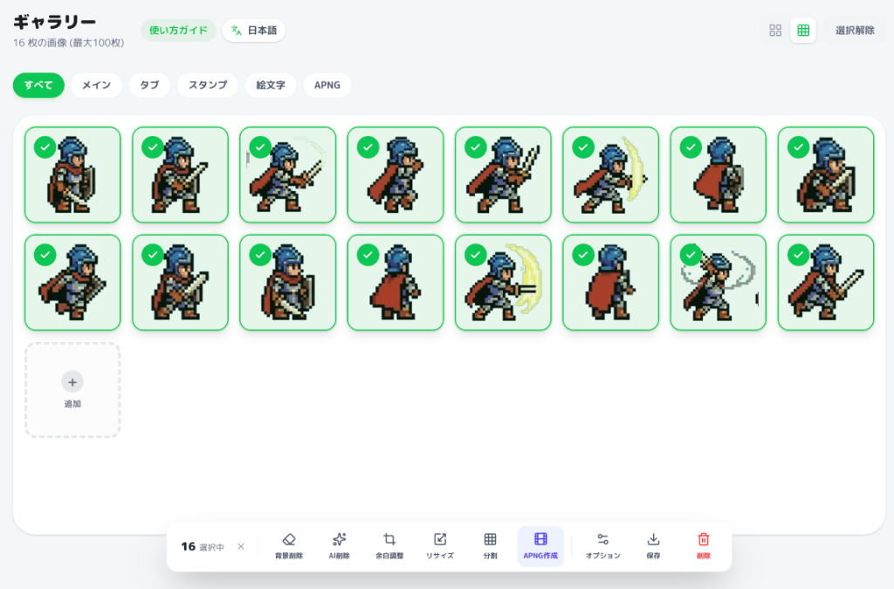This screenshot has height=589, width=894.
Task: Switch to the スタンプ filter tab
Action: click(x=207, y=85)
